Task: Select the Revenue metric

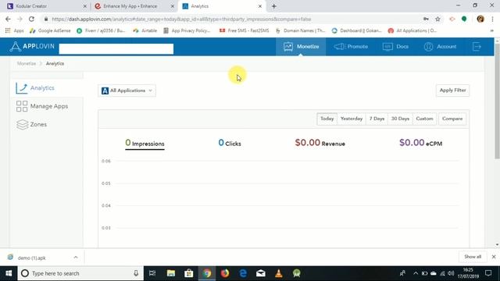Action: click(320, 143)
